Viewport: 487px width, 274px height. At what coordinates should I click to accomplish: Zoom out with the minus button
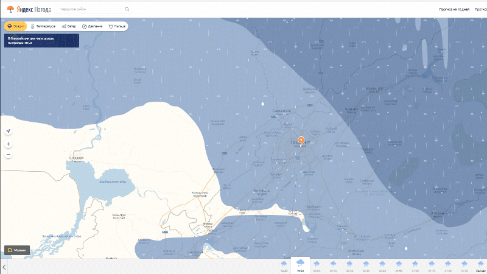tap(9, 155)
